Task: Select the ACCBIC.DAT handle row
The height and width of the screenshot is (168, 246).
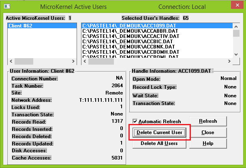Action: click(157, 42)
